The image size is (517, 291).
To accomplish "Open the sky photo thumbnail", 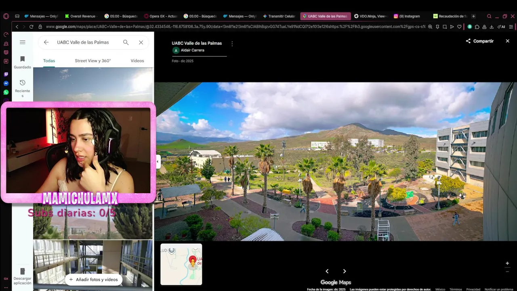I will (93, 84).
